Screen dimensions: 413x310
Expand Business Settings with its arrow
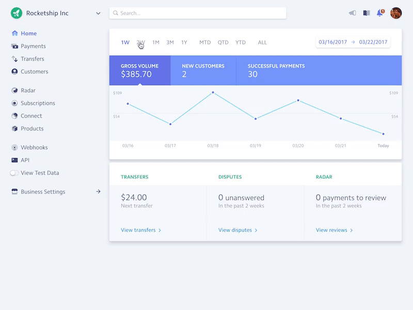point(98,191)
